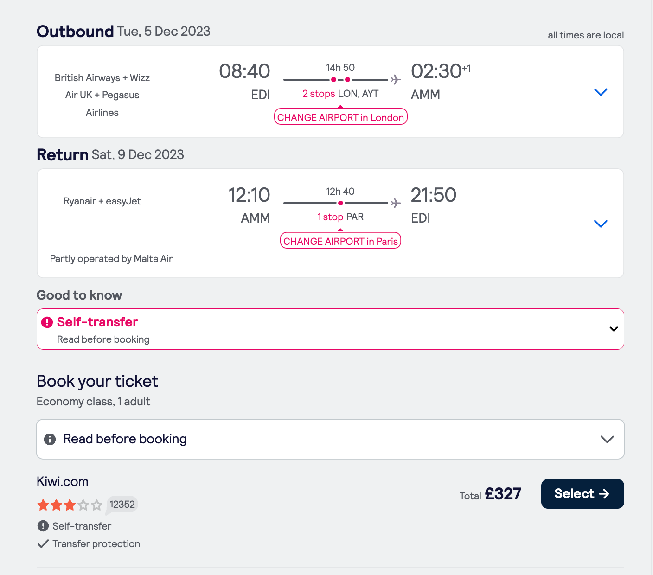Click the Select button for Kiwi.com
Viewport: 653px width, 575px height.
pyautogui.click(x=583, y=494)
